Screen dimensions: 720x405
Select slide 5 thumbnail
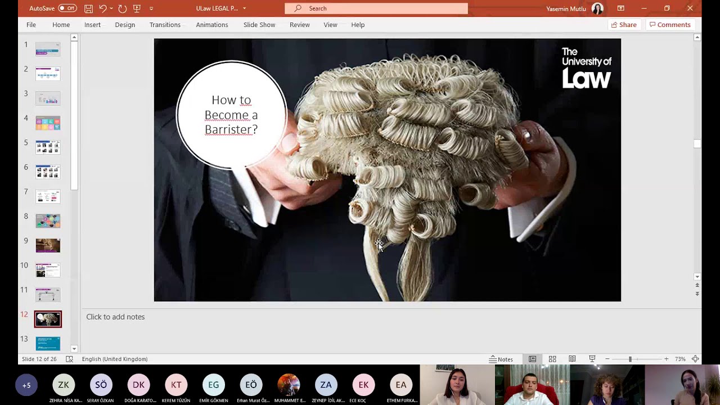48,147
